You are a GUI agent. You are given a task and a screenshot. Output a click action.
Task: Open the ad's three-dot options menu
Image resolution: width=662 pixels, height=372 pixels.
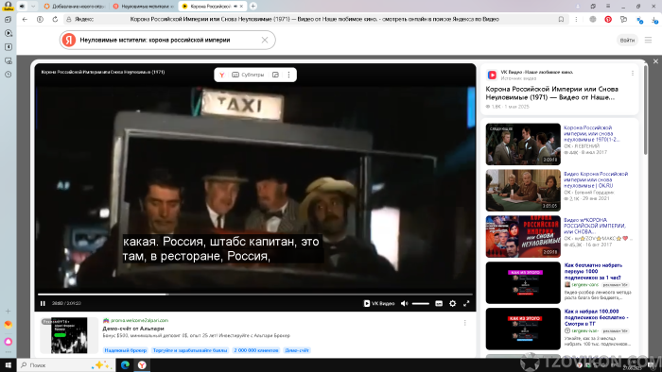(465, 323)
